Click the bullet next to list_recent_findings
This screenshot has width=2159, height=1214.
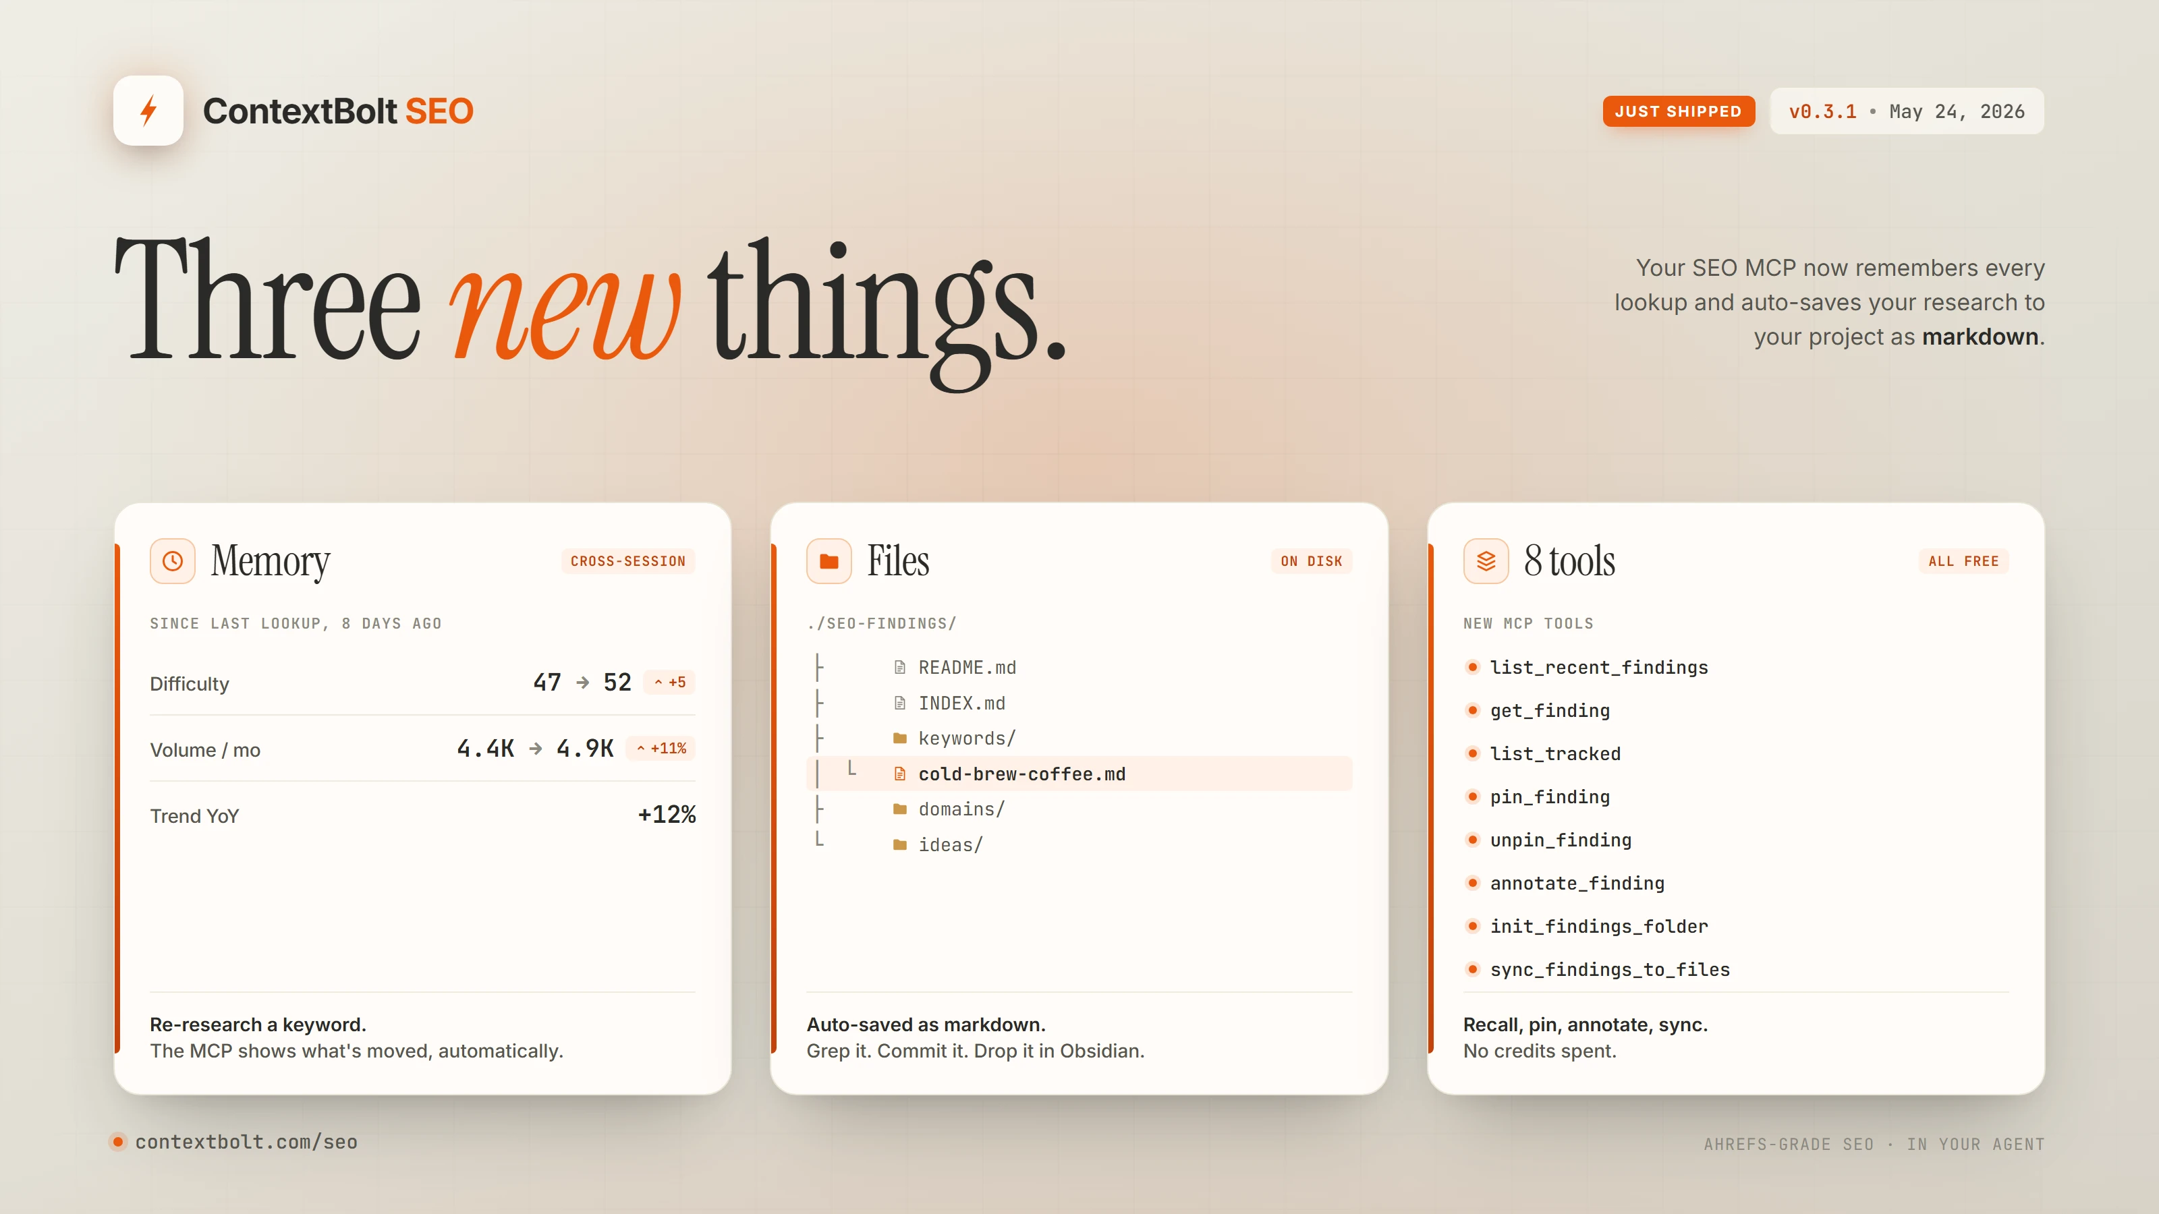(x=1473, y=667)
